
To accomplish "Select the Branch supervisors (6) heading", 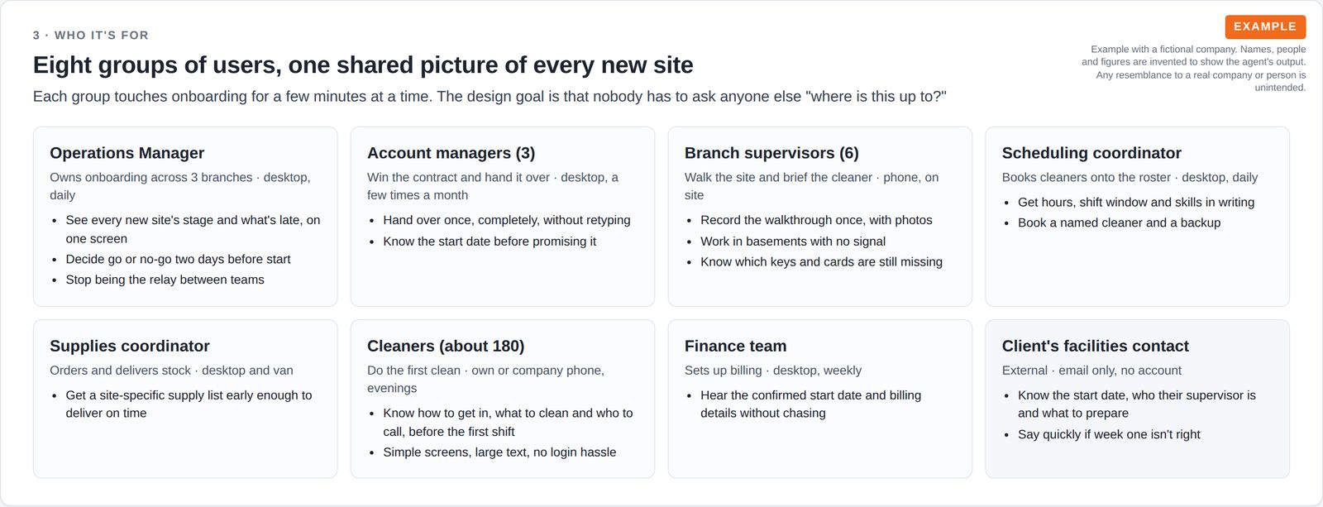I will [771, 153].
